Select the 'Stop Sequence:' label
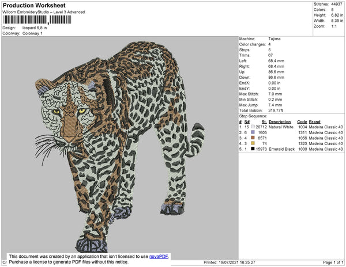Viewport: 346px width, 267px height. [x=253, y=116]
